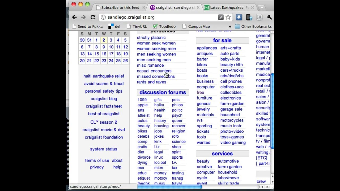The height and width of the screenshot is (191, 340).
Task: Open system status link
Action: tap(104, 149)
